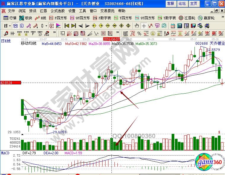The height and width of the screenshot is (175, 225).
Task: Click the red 42.8124 price marker
Action: (10, 83)
